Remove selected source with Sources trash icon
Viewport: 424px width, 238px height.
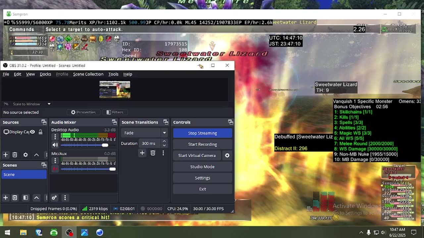(15, 155)
